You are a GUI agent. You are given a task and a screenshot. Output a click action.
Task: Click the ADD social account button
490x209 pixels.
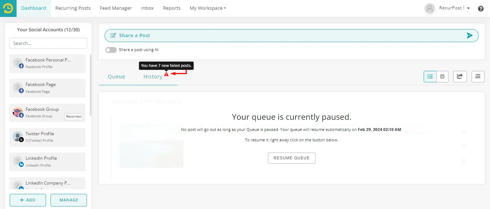point(28,200)
